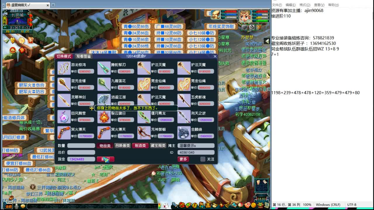Click the 1198+239+478 sum line in Notepad

click(x=315, y=93)
